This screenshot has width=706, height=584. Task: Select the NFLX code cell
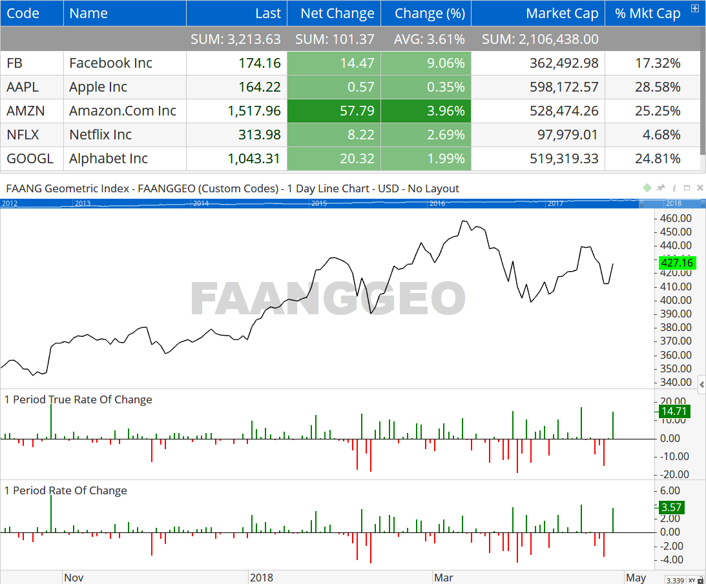(32, 134)
